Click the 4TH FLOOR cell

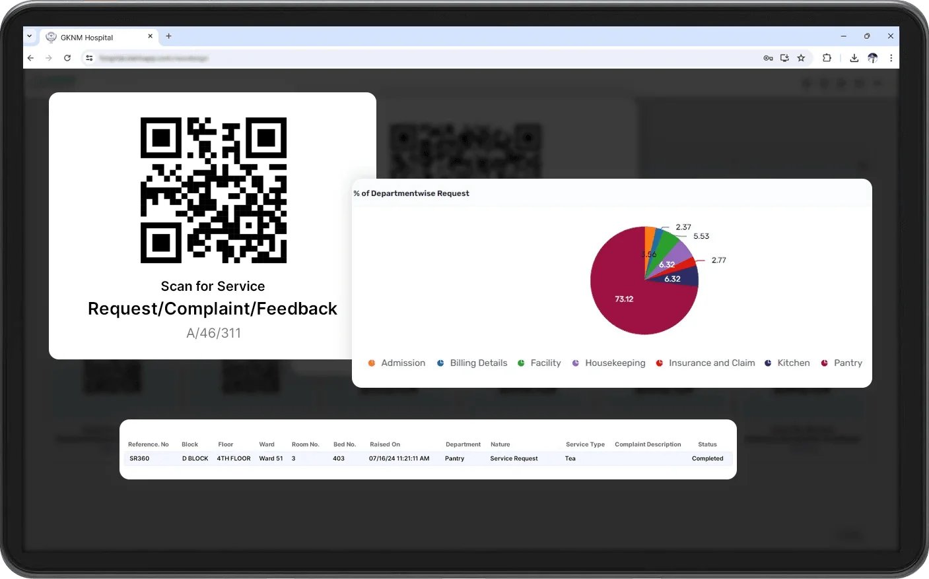point(234,458)
